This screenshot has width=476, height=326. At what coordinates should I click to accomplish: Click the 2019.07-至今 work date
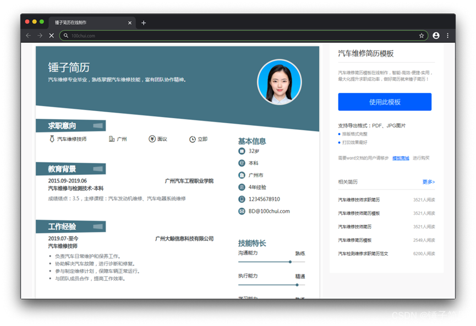(x=63, y=239)
